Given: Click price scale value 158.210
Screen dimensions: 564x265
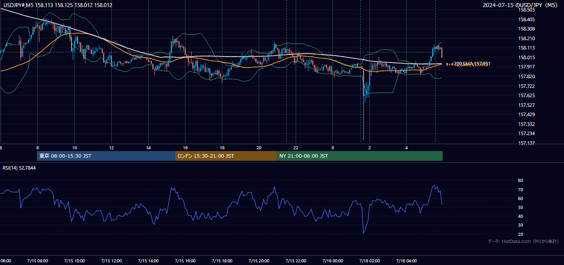Looking at the screenshot, I should point(527,38).
